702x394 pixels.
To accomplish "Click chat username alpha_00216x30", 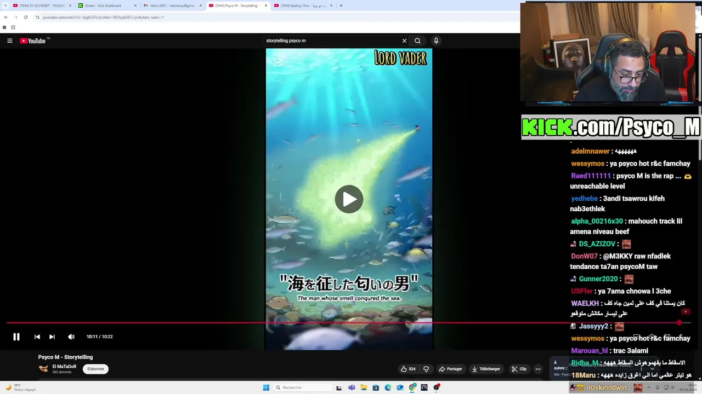I will (x=597, y=221).
